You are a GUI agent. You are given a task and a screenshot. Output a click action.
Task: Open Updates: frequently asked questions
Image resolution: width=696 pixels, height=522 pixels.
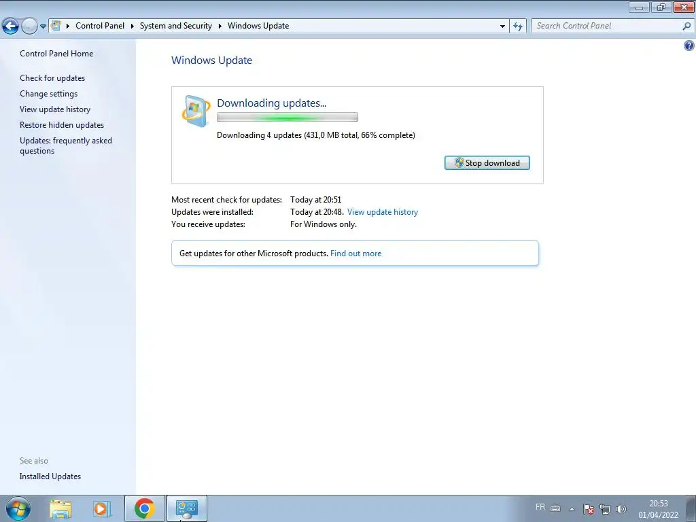pos(66,145)
